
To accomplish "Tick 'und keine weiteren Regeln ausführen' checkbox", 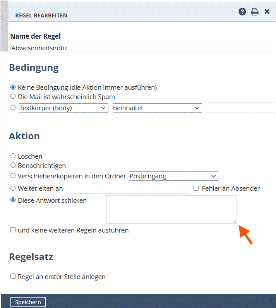I will pyautogui.click(x=13, y=230).
